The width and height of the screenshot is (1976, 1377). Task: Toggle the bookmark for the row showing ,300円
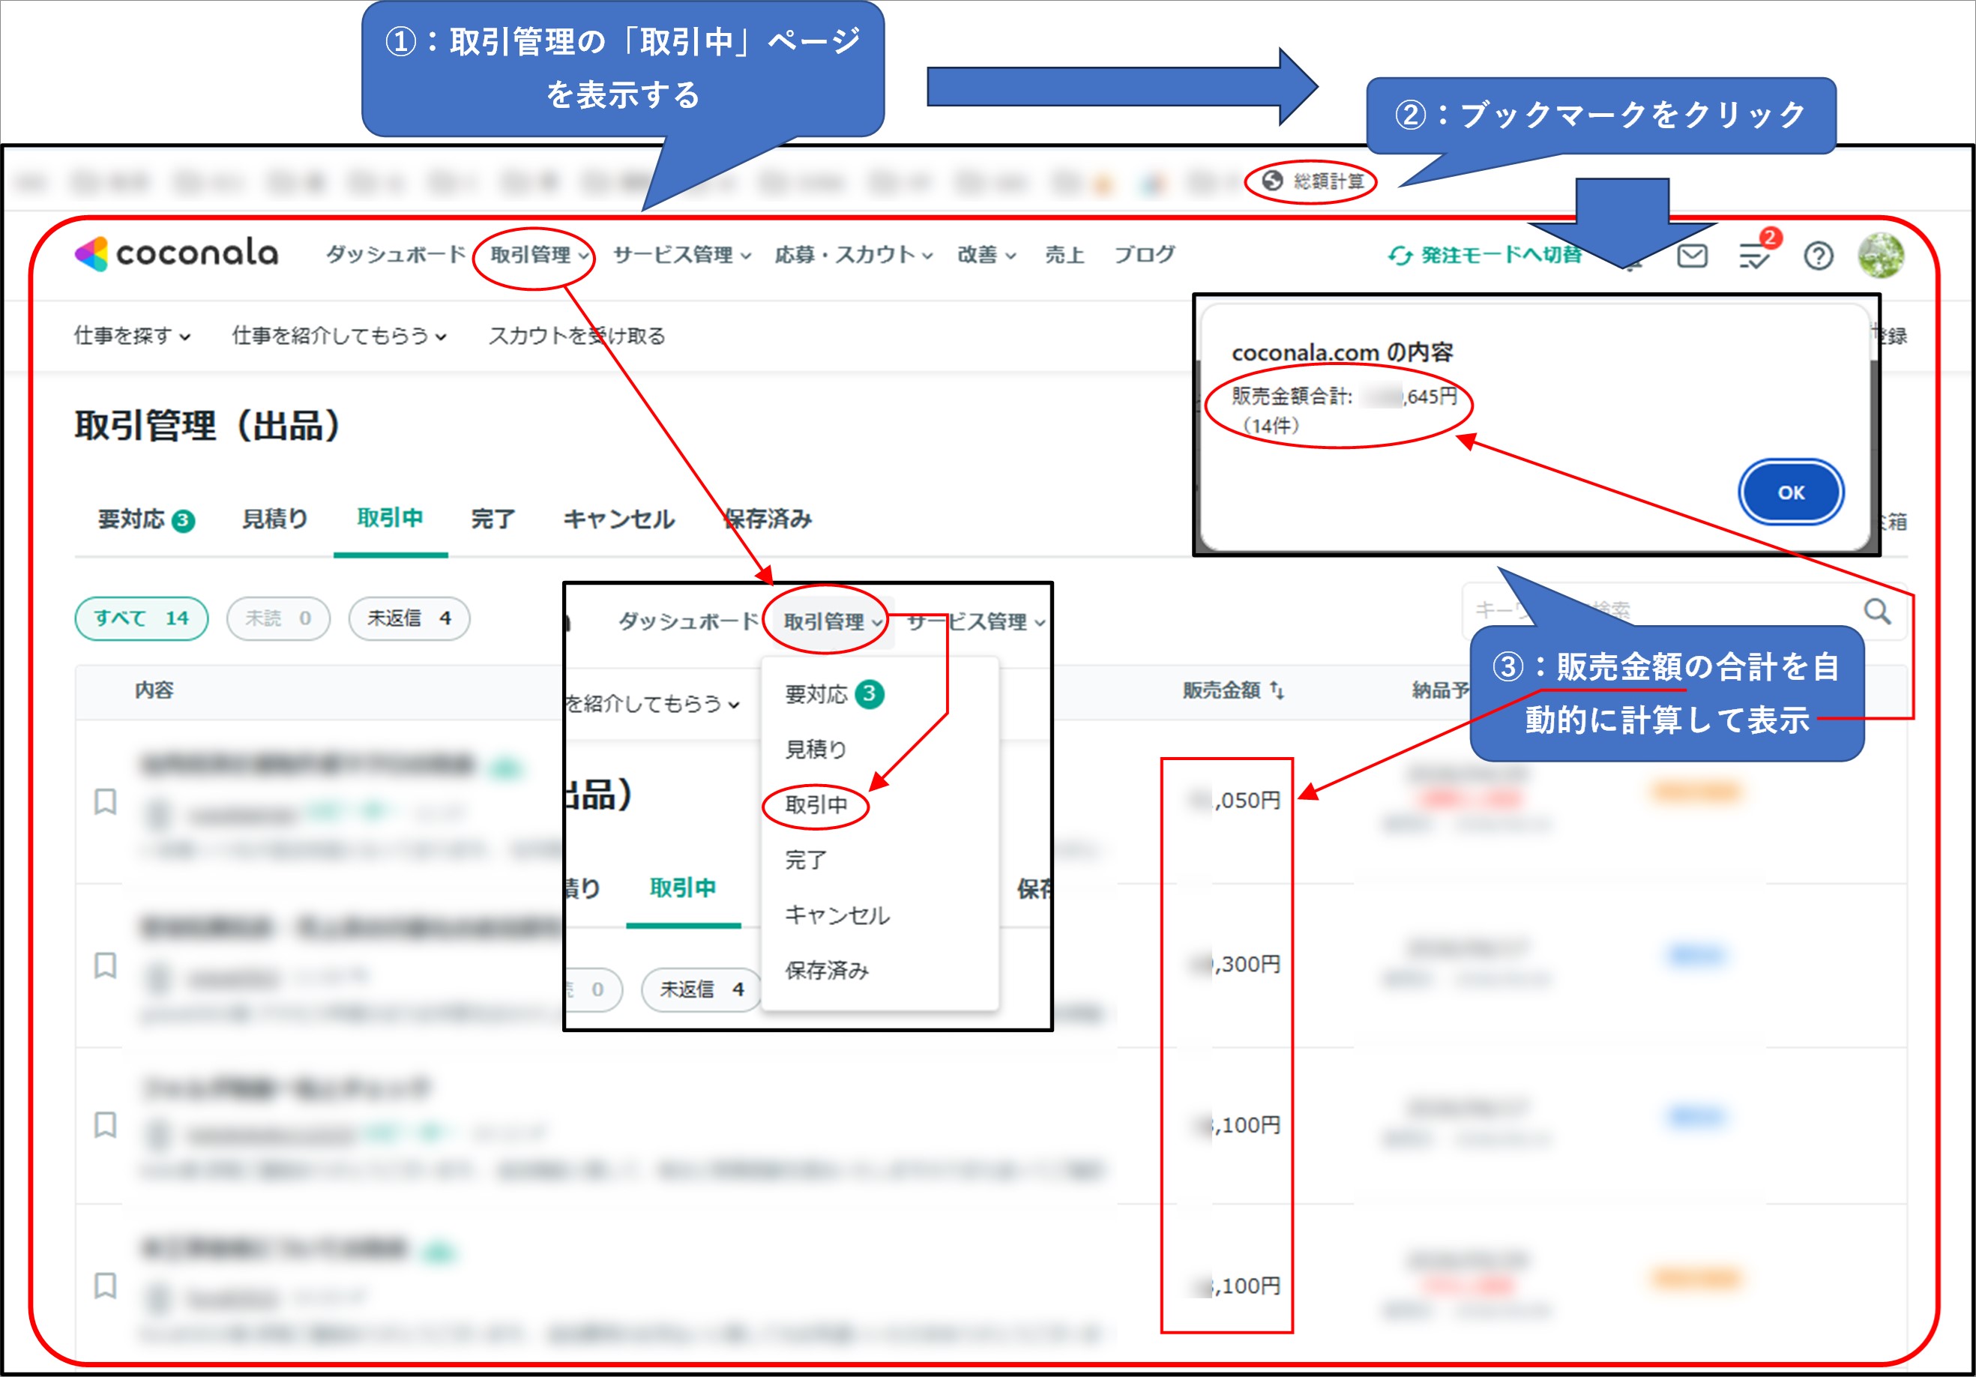pos(105,965)
